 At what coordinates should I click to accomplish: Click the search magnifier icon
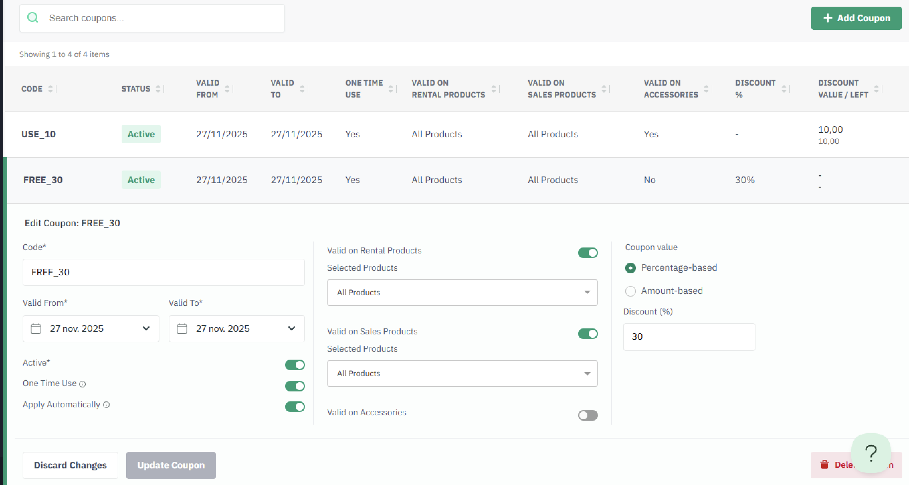[x=33, y=18]
